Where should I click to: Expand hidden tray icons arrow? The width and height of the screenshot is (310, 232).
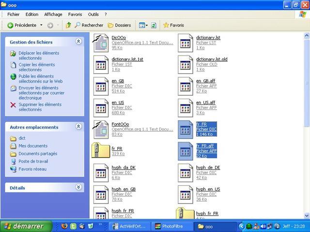(x=241, y=226)
